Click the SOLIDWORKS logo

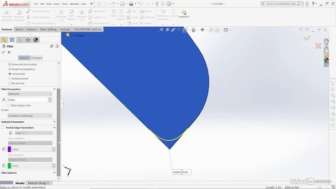[15, 4]
